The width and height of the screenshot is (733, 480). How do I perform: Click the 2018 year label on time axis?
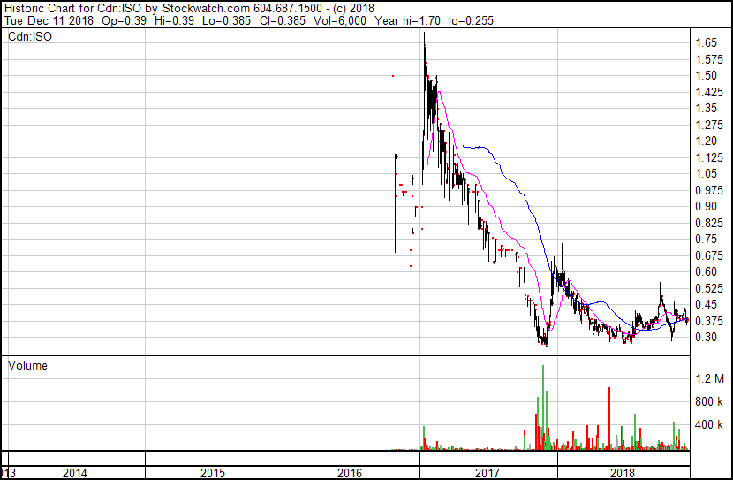coord(623,473)
